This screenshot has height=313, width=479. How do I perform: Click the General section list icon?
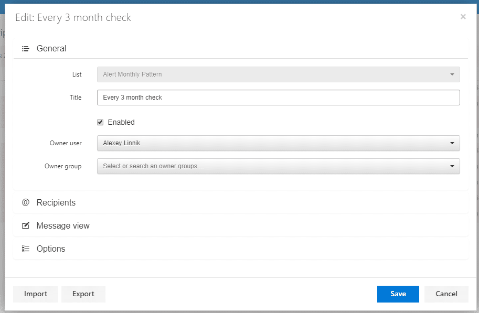click(x=25, y=49)
